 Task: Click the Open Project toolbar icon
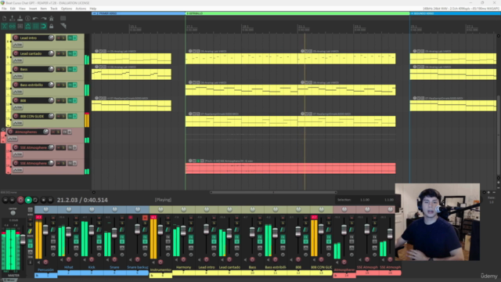coord(13,19)
